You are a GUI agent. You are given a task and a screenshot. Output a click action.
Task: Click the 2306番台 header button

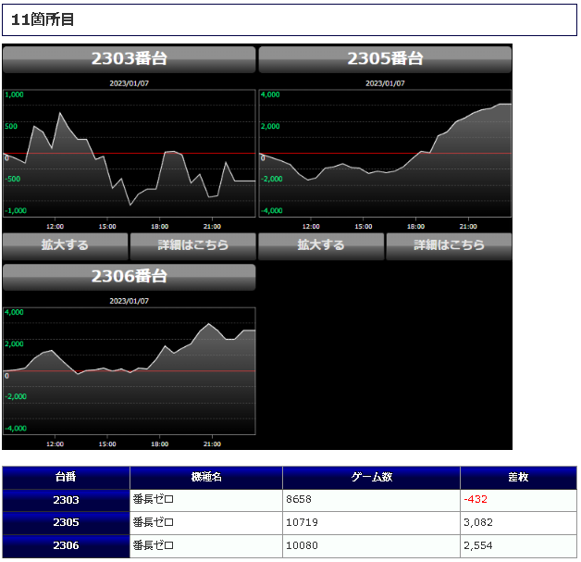(129, 277)
